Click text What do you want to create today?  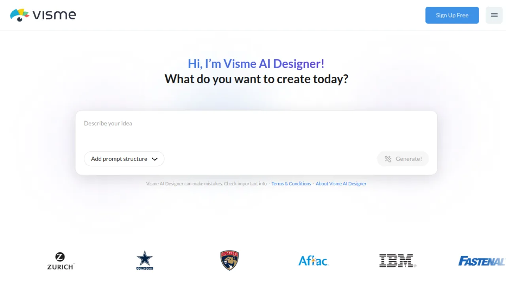pyautogui.click(x=256, y=79)
